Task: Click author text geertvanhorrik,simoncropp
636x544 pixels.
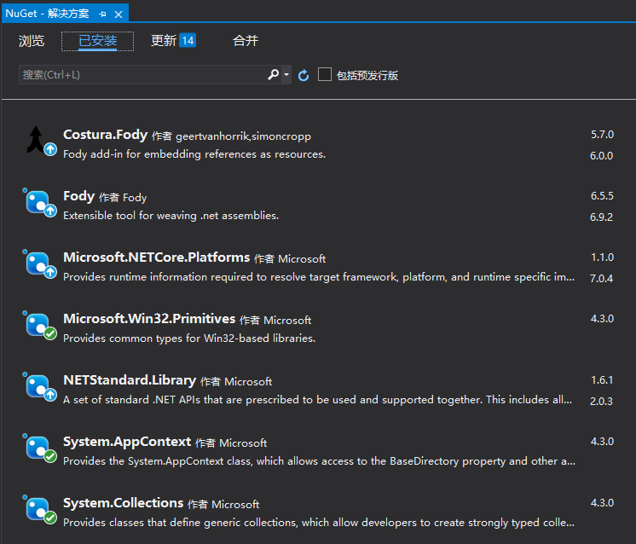Action: (243, 136)
